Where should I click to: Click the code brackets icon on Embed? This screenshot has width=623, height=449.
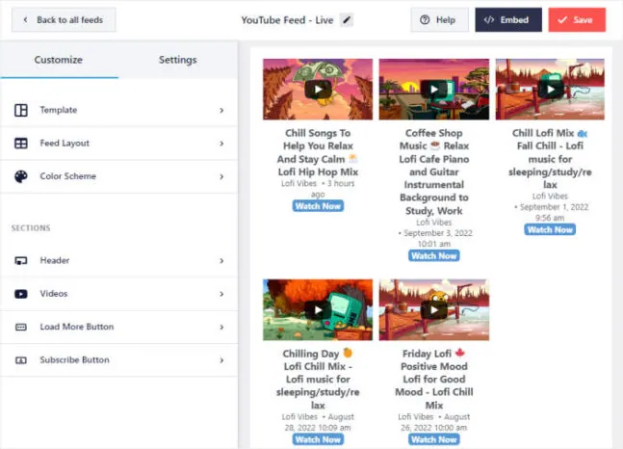(x=489, y=20)
